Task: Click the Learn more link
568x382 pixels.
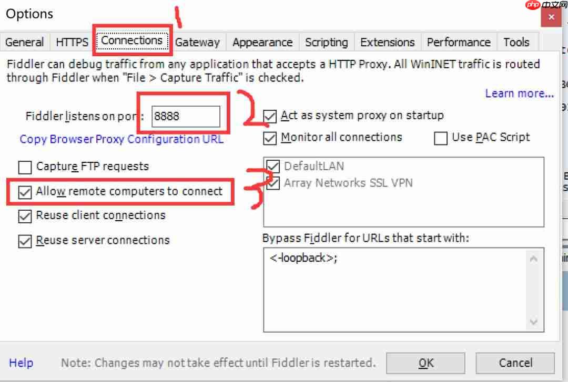Action: tap(519, 93)
